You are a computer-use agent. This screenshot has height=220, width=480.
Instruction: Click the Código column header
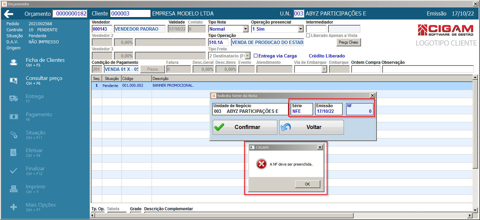point(136,79)
